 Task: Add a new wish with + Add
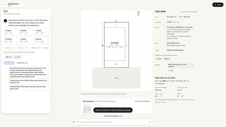click(170, 70)
